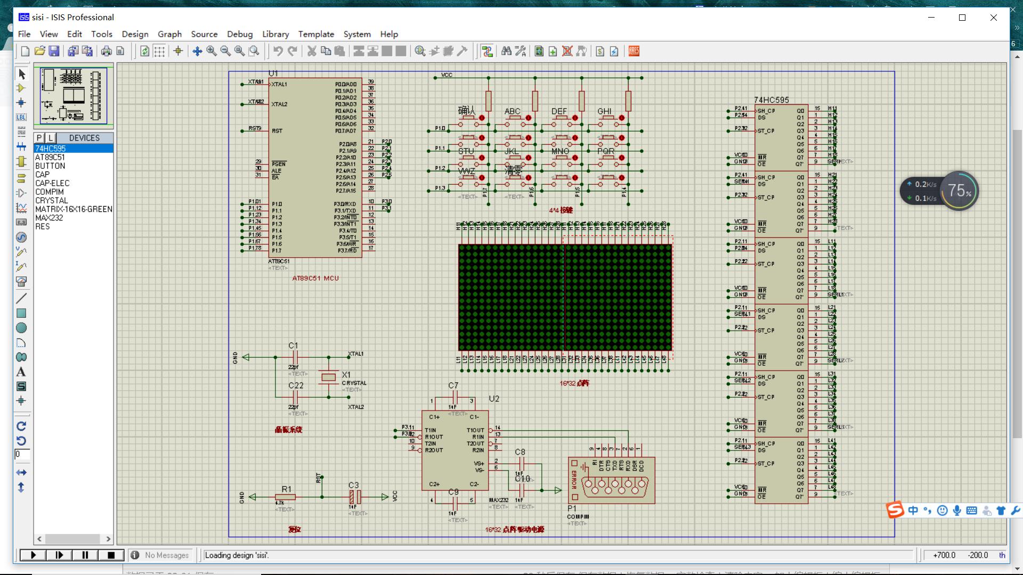The image size is (1023, 575).
Task: Select the Junction Dot Mode tool
Action: pyautogui.click(x=21, y=102)
